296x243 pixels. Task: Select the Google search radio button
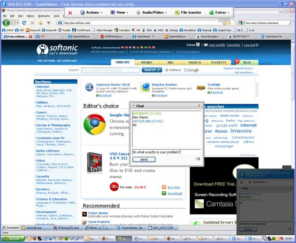185,70
